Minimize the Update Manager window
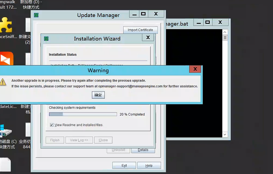The height and width of the screenshot is (174, 273). [x=134, y=14]
